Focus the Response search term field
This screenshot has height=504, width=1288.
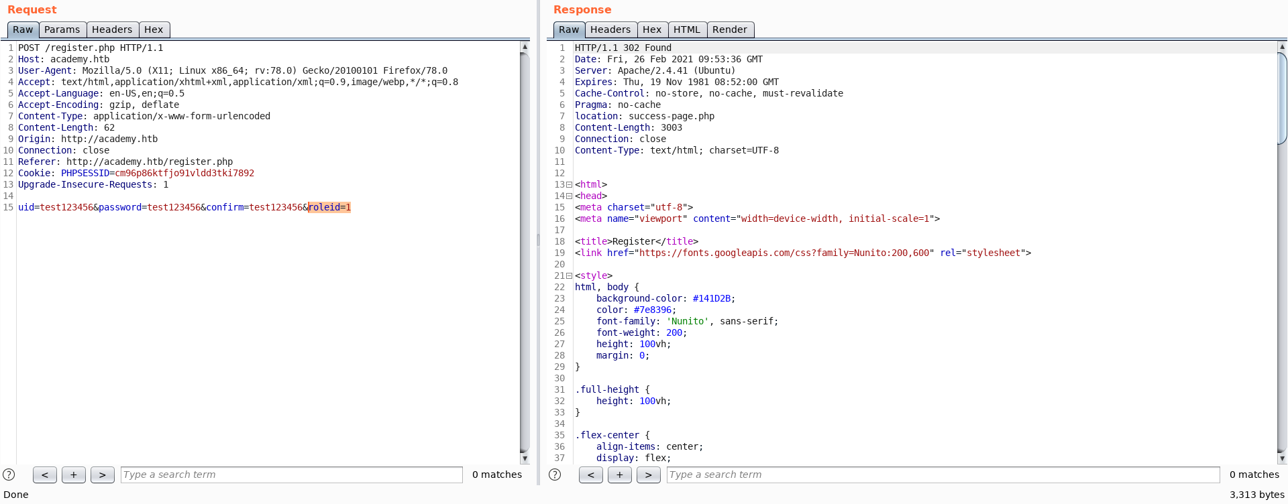pyautogui.click(x=943, y=475)
